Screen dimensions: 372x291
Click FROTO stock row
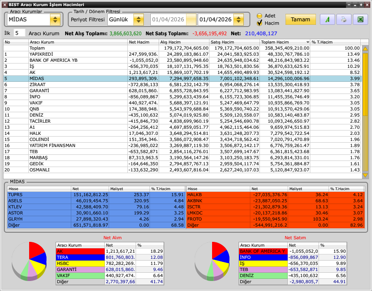275,219
